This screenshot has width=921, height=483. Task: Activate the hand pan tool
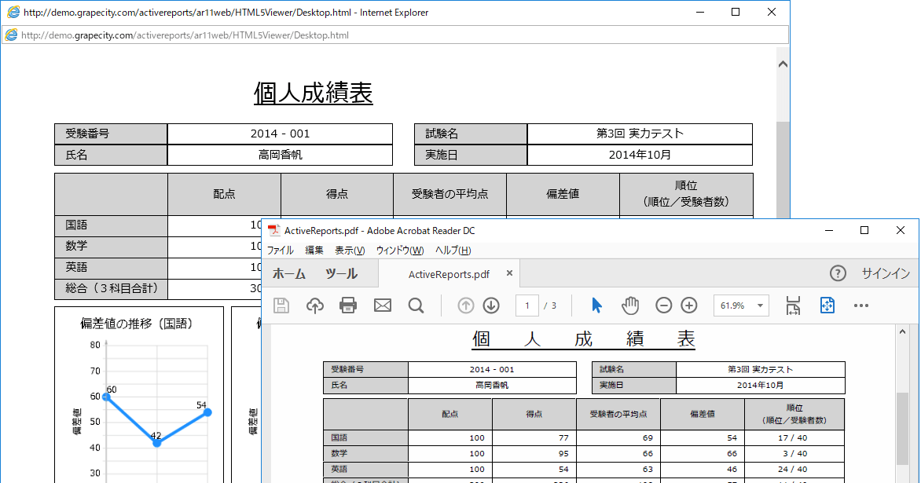(630, 306)
